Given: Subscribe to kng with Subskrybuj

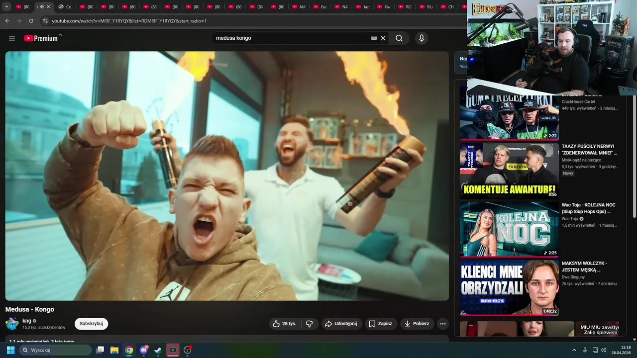Looking at the screenshot, I should 91,324.
